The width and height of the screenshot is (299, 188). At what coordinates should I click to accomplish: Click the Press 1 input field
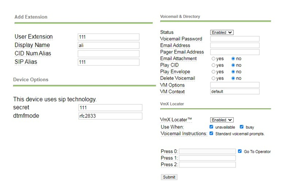click(x=207, y=158)
